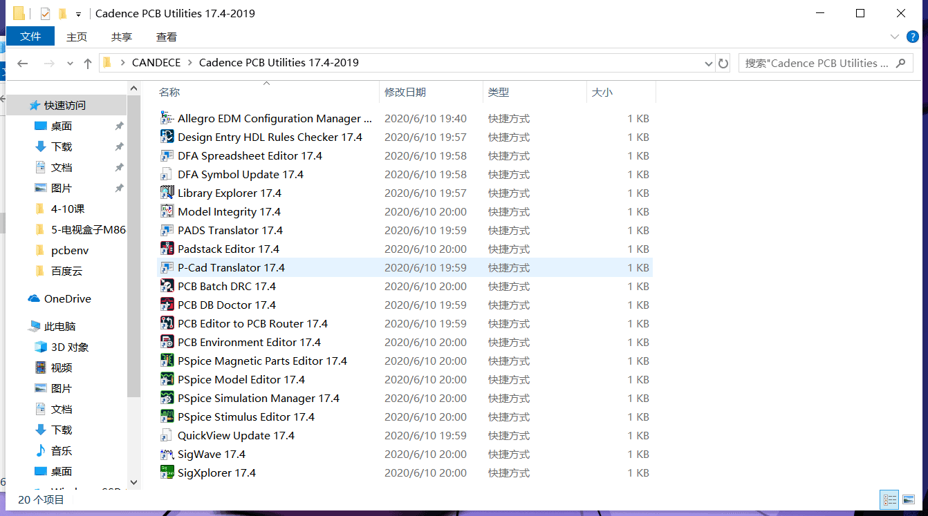This screenshot has height=516, width=928.
Task: Click CANDECE in the address breadcrumb
Action: 156,63
